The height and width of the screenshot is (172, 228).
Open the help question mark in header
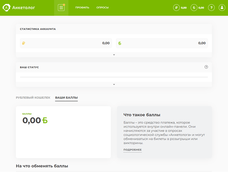point(211,8)
